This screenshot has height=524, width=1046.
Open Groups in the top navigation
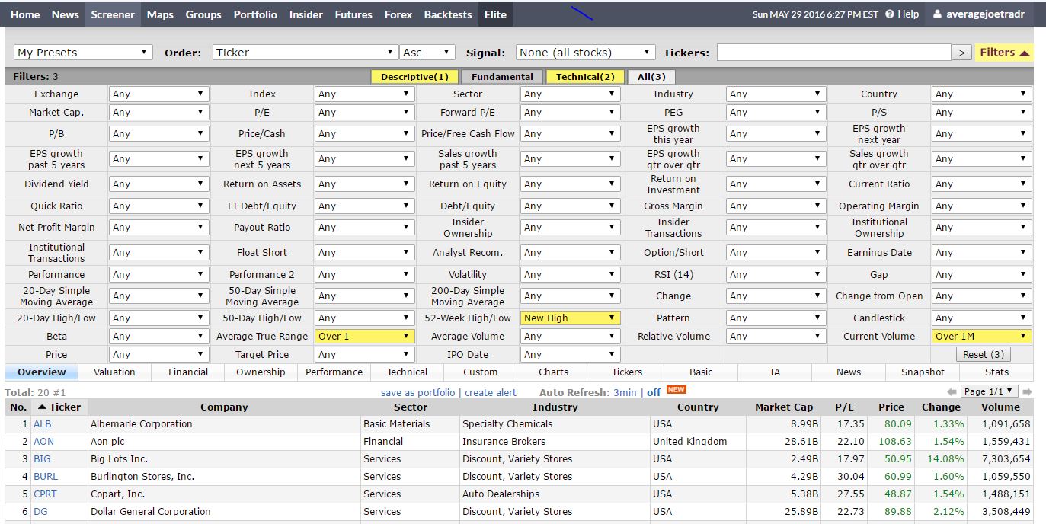203,14
